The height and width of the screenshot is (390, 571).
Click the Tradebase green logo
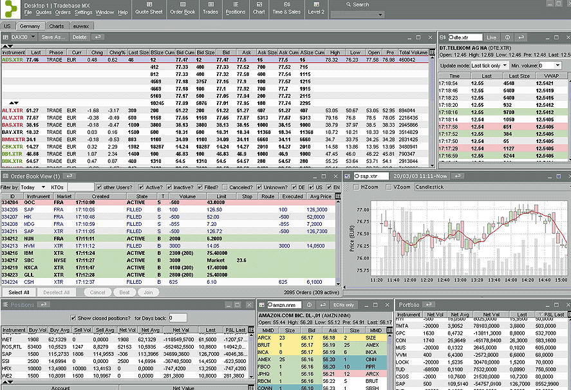[x=10, y=9]
